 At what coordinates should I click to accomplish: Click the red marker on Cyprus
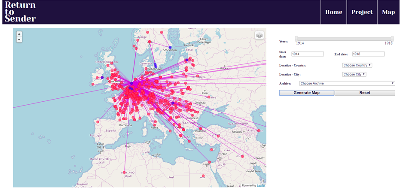point(211,149)
